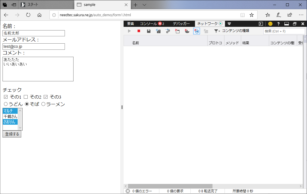Start network profiling session play icon
307x194 pixels.
[129, 31]
